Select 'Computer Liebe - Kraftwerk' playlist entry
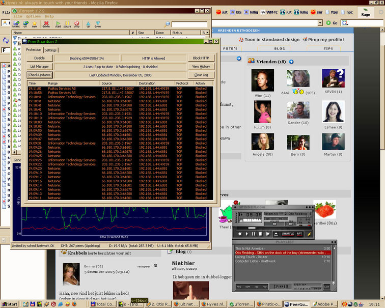Viewport: 385px width, 308px height. pos(283,261)
